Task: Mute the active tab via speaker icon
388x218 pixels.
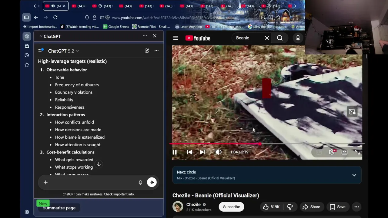Action: pos(53,6)
